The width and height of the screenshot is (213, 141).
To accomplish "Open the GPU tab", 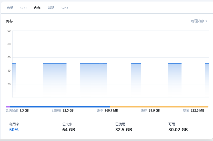I will click(65, 8).
